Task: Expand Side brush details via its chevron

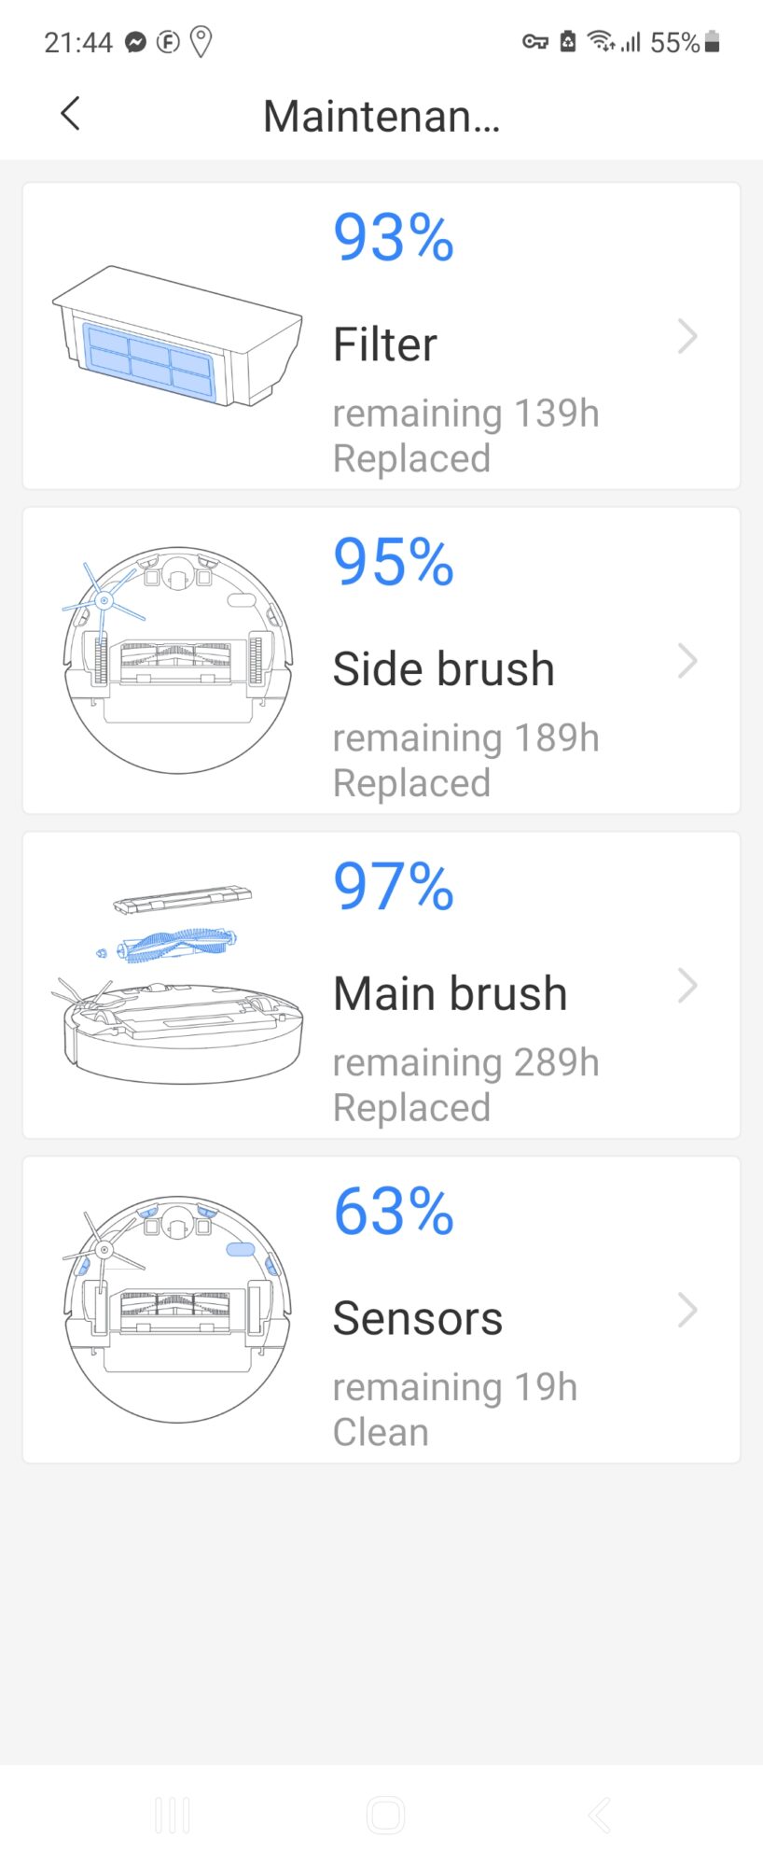Action: point(687,661)
